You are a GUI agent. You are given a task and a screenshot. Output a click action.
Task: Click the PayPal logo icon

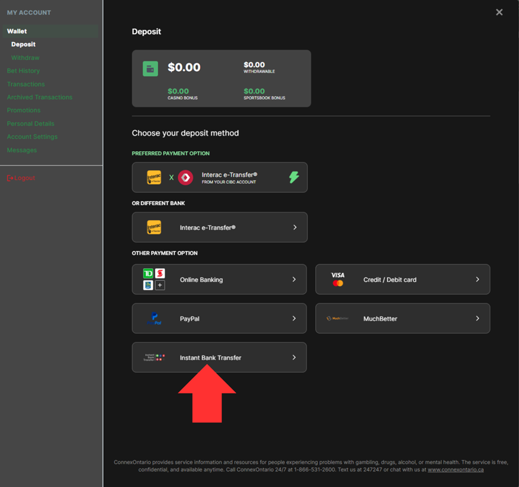(x=154, y=318)
